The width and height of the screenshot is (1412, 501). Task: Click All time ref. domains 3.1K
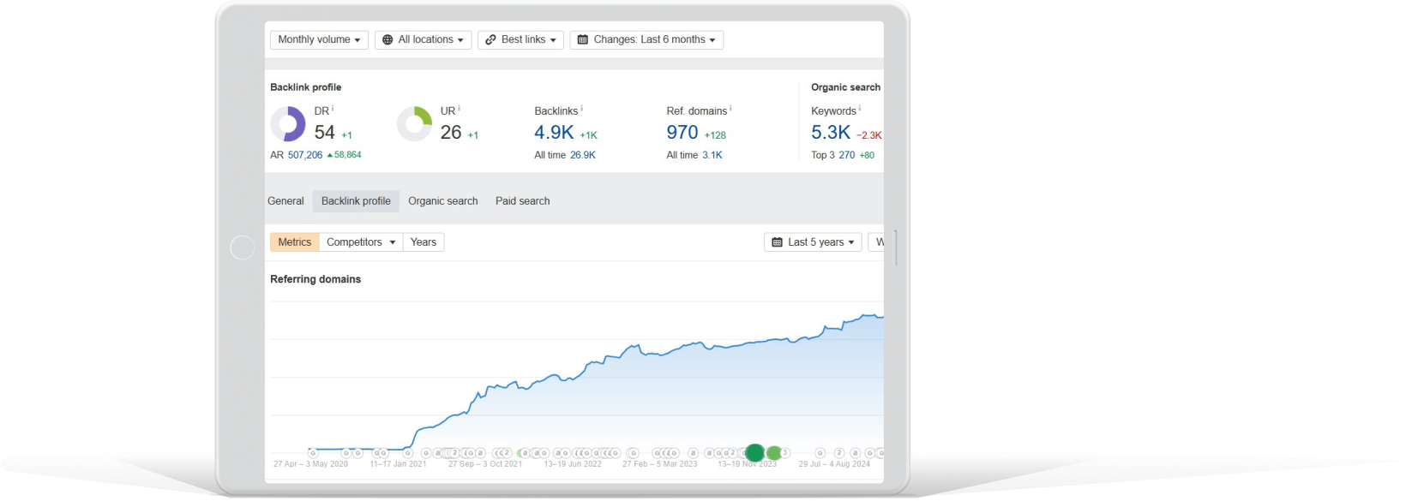[712, 155]
